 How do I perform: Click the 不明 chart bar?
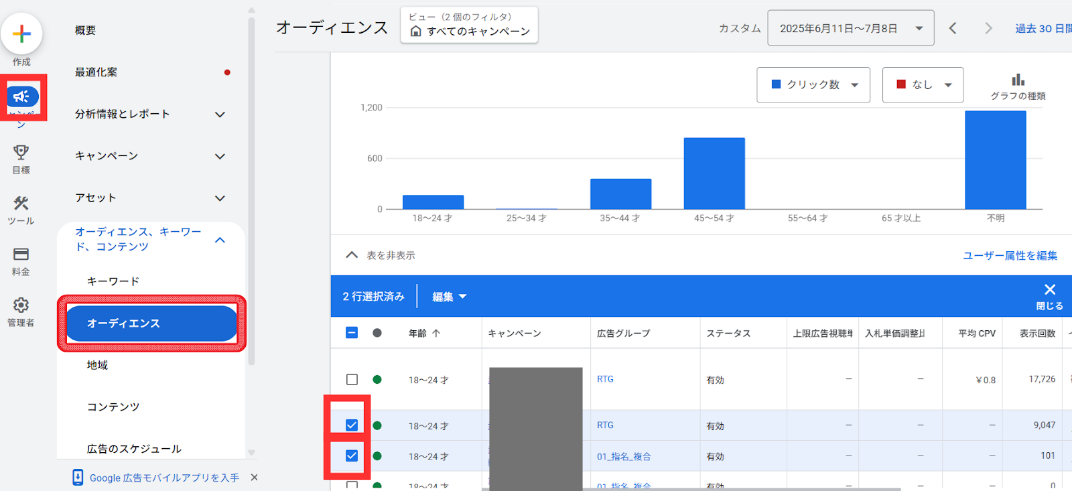[x=996, y=160]
